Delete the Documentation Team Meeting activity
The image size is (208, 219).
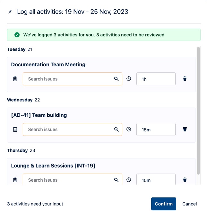(x=185, y=79)
